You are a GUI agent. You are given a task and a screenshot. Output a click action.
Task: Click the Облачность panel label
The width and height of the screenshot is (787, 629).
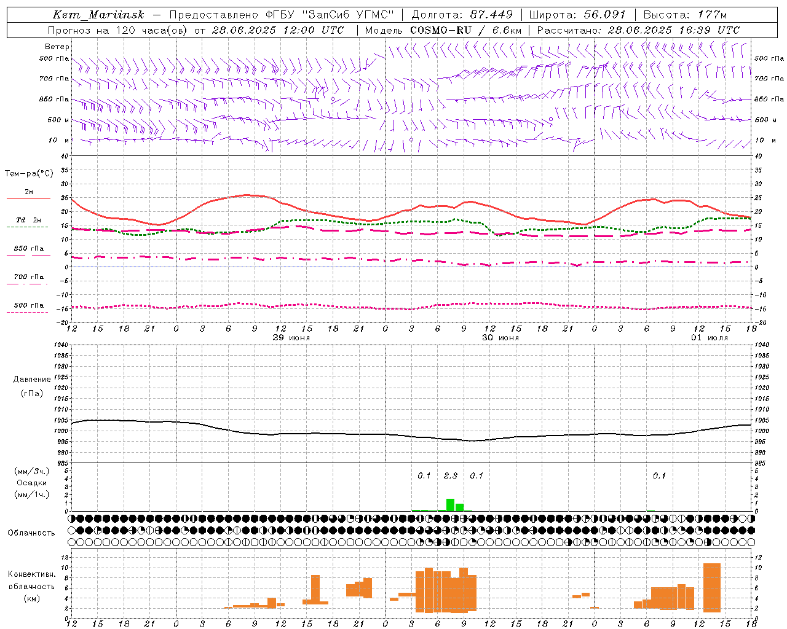31,533
